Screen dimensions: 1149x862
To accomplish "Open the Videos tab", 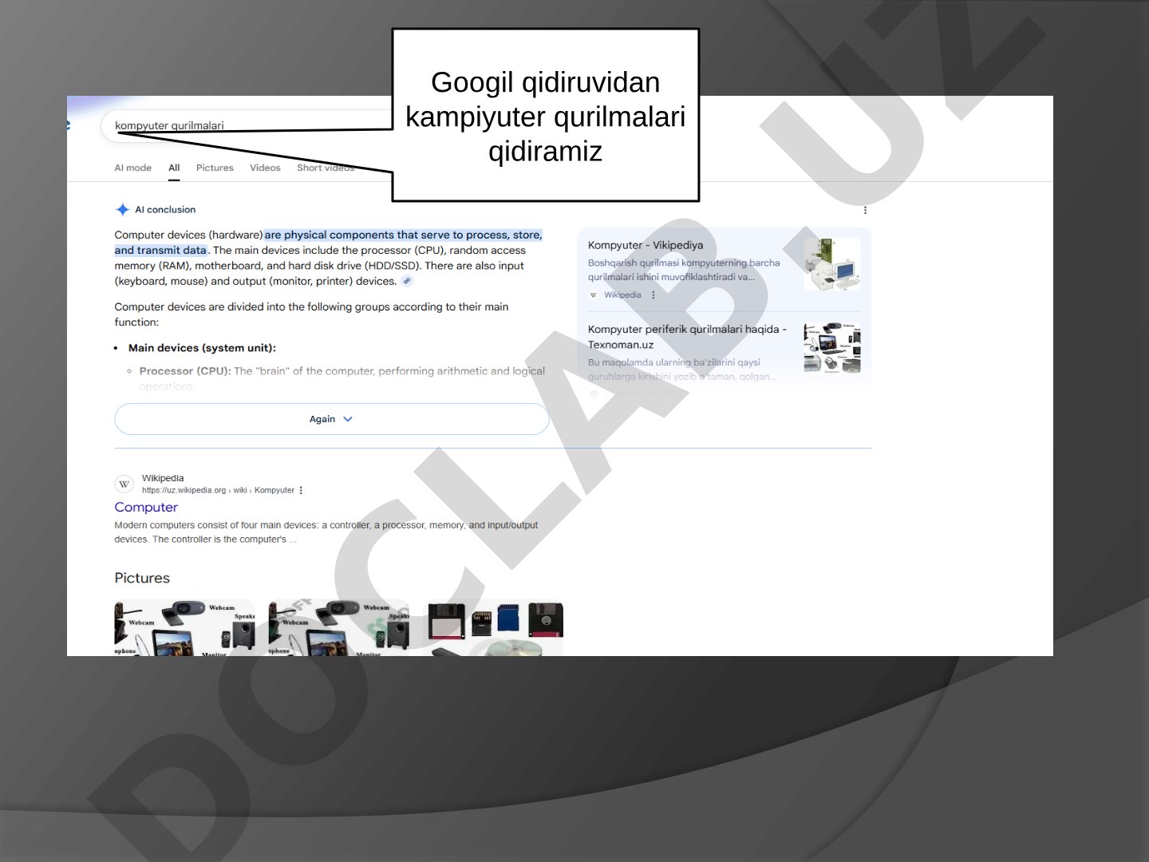I will pos(265,168).
